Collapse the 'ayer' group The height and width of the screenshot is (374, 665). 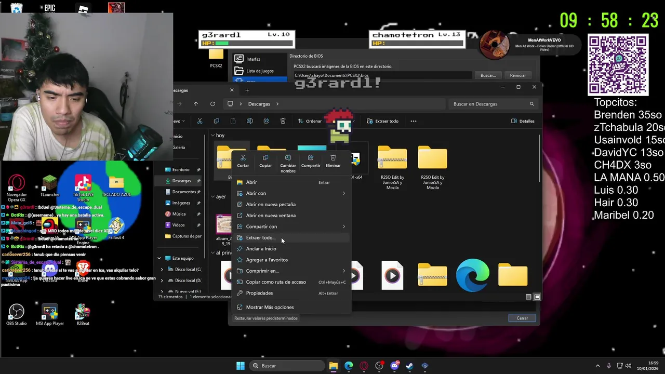(x=213, y=197)
